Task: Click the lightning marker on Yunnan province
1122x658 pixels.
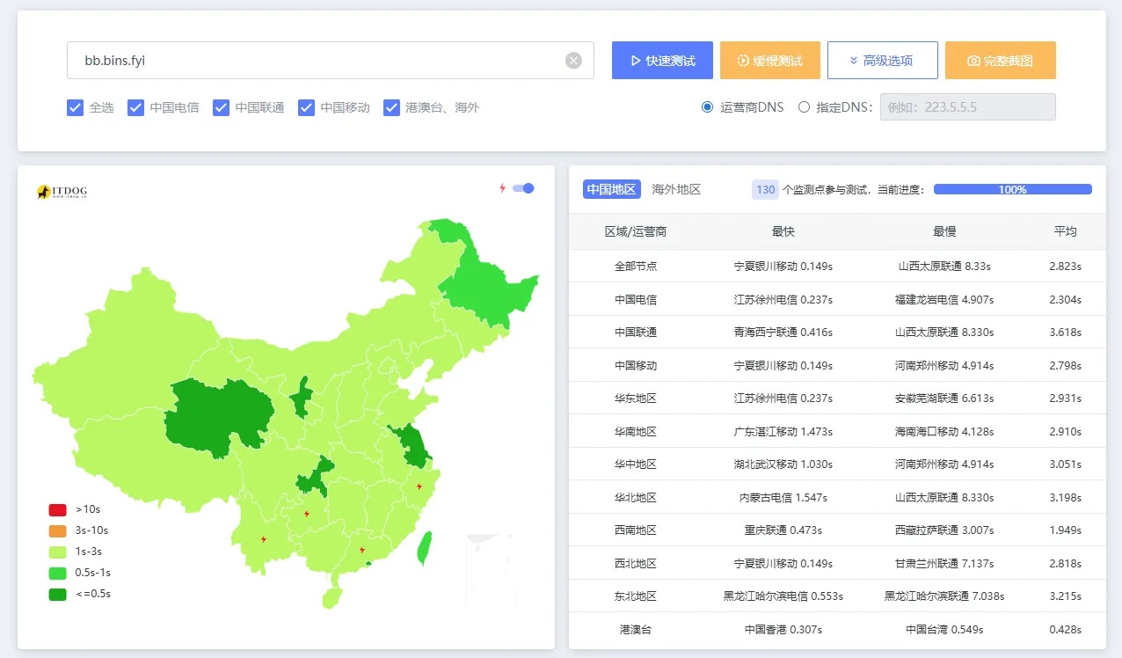Action: [x=264, y=539]
